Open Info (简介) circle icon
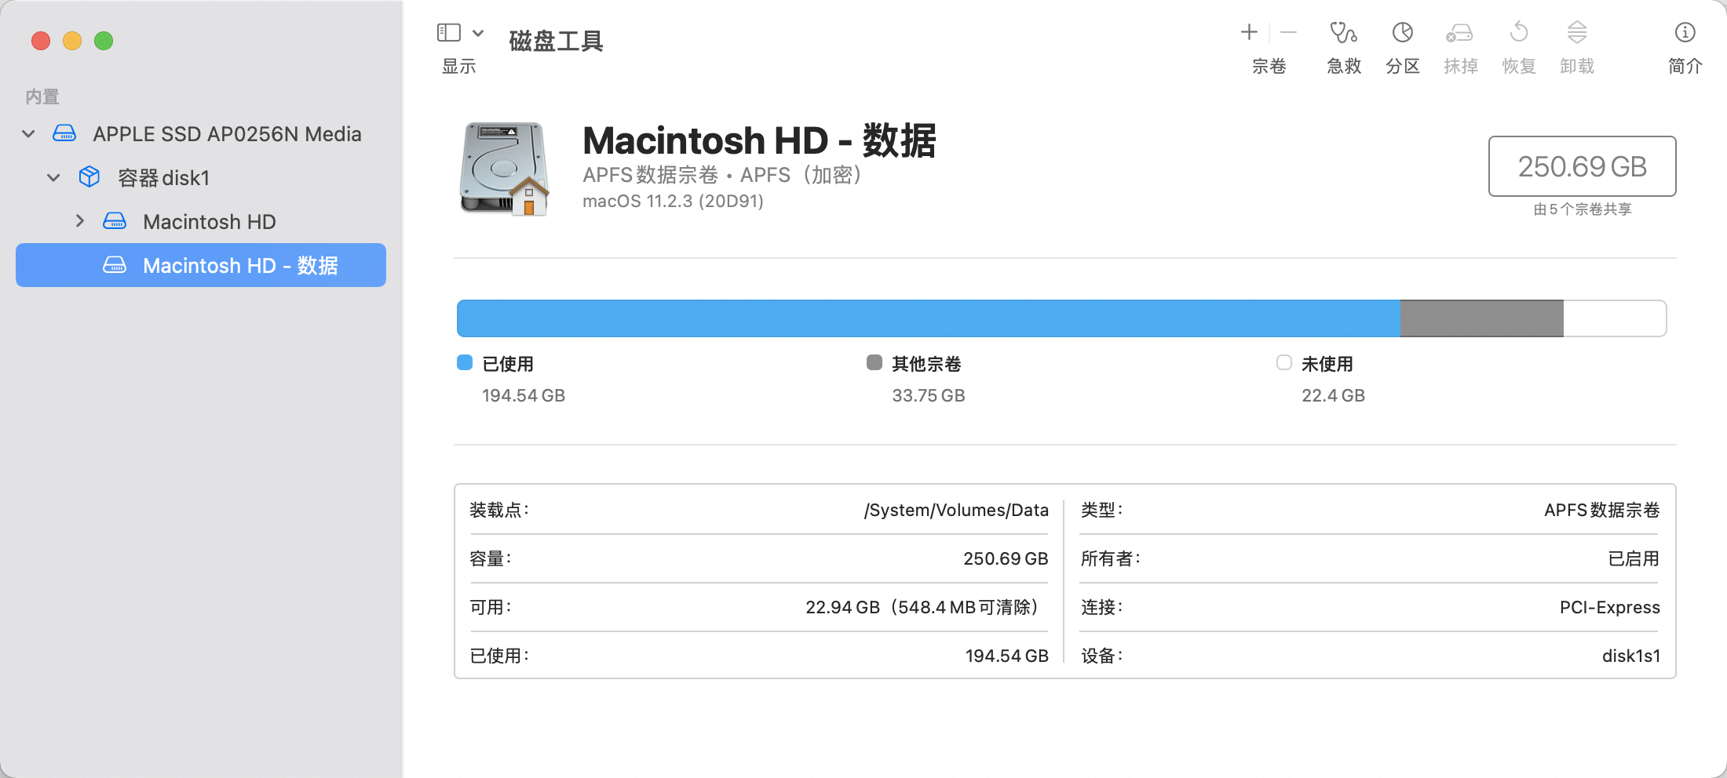The image size is (1727, 778). coord(1685,32)
